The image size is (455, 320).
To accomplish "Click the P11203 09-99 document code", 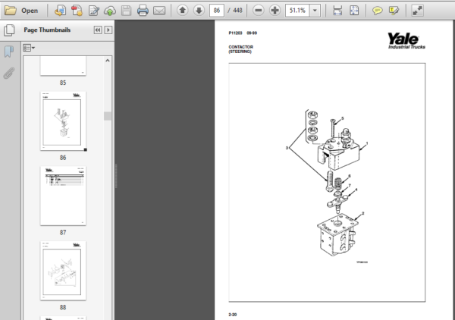I will (x=243, y=33).
